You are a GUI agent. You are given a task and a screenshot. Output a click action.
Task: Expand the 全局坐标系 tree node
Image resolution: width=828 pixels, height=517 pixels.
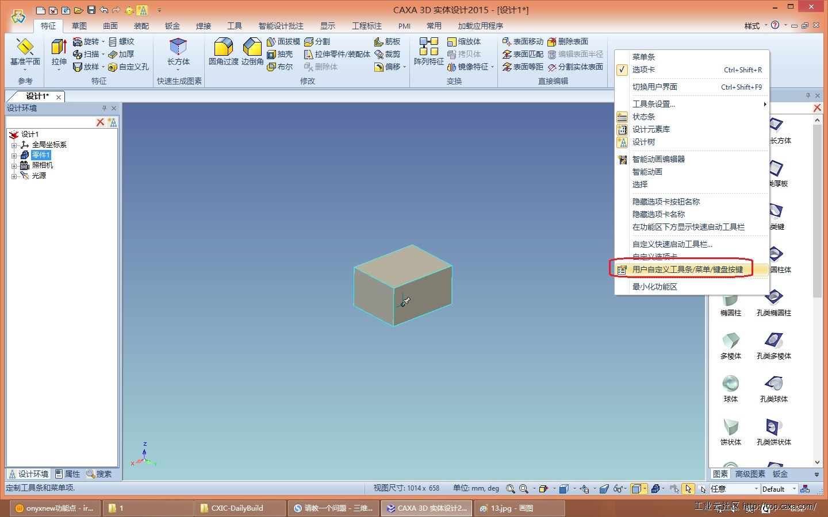pyautogui.click(x=14, y=145)
